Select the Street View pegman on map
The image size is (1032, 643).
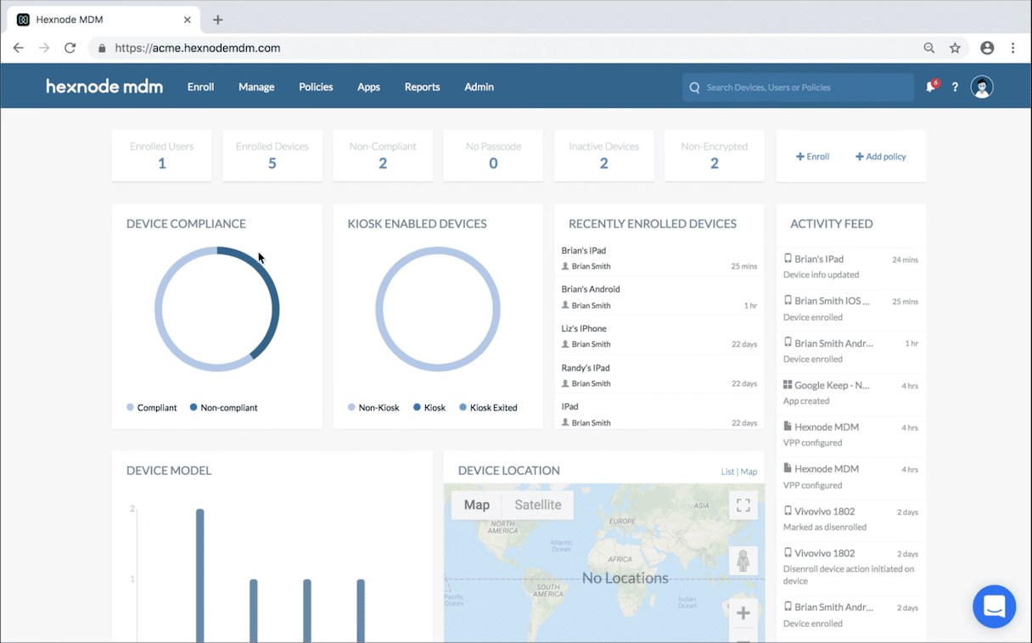(x=743, y=561)
